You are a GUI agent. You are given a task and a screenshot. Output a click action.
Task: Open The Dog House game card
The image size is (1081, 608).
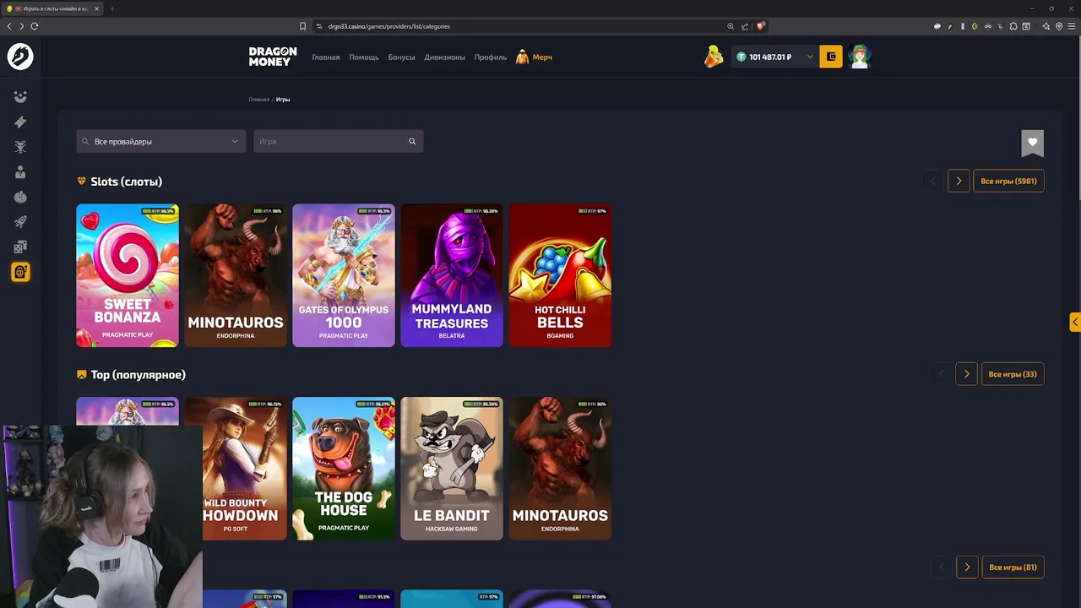click(x=344, y=469)
